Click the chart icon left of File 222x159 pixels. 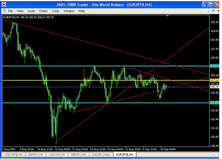point(4,11)
